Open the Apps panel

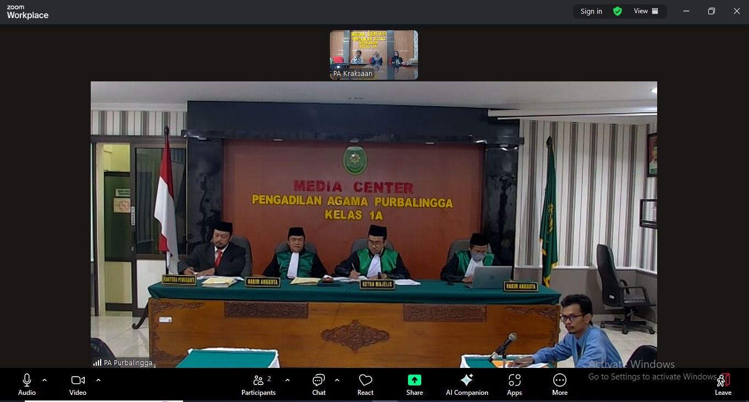514,384
